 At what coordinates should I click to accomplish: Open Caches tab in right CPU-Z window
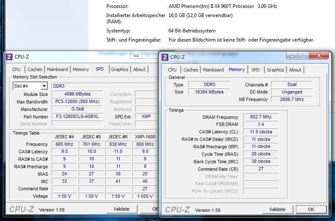191,70
